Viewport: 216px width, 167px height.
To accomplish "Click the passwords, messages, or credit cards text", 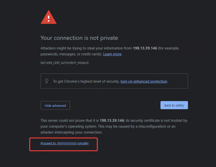I will pyautogui.click(x=71, y=54).
